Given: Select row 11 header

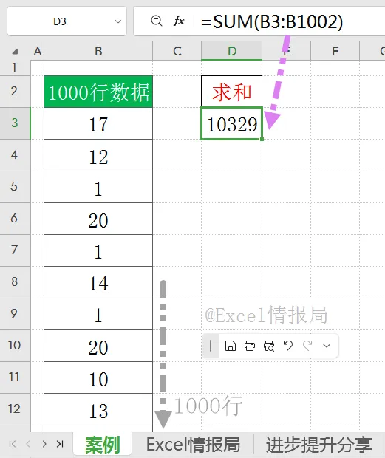Looking at the screenshot, I should (15, 377).
